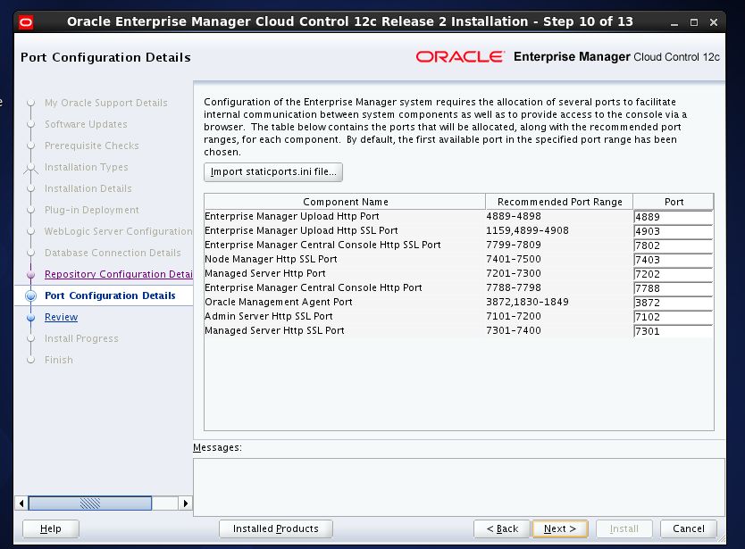The width and height of the screenshot is (745, 549).
Task: Click right arrow of sidebar horizontal scrollbar
Action: pyautogui.click(x=186, y=503)
